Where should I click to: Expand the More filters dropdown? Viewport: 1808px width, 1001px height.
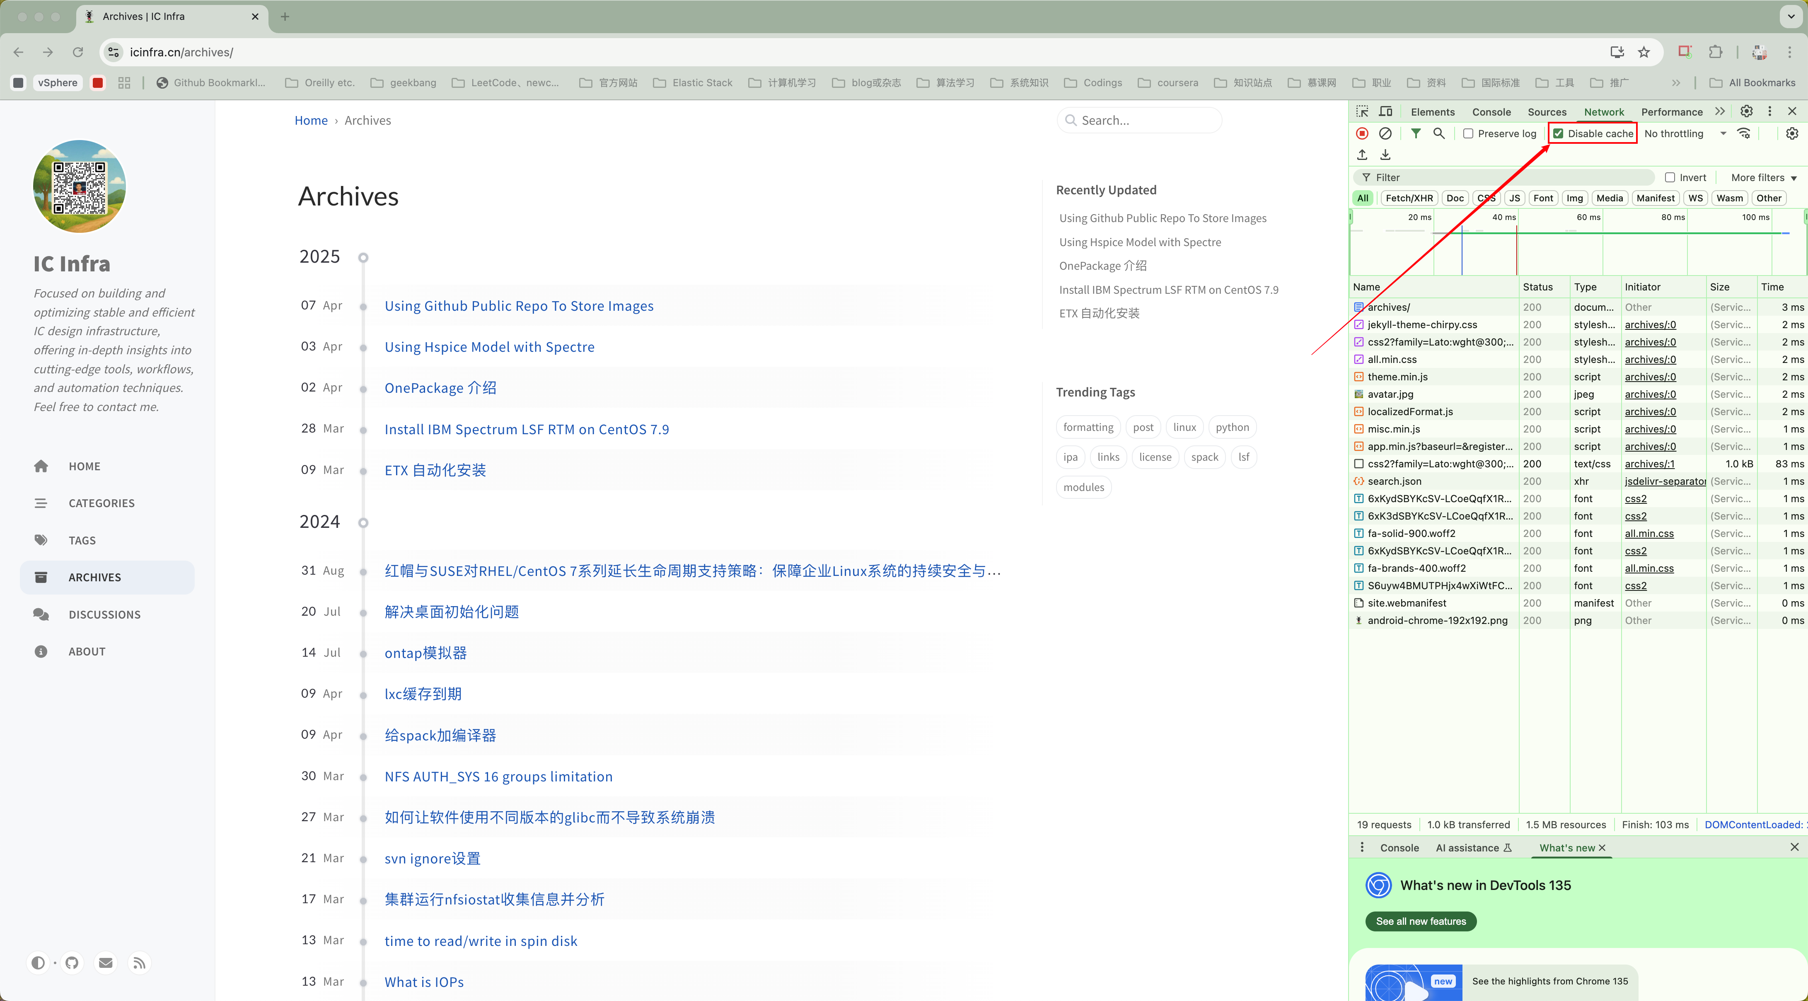point(1764,178)
